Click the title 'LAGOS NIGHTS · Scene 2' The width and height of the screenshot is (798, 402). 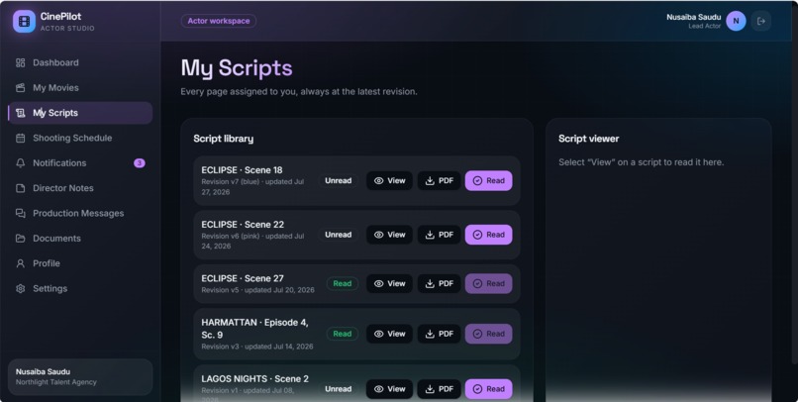coord(255,378)
